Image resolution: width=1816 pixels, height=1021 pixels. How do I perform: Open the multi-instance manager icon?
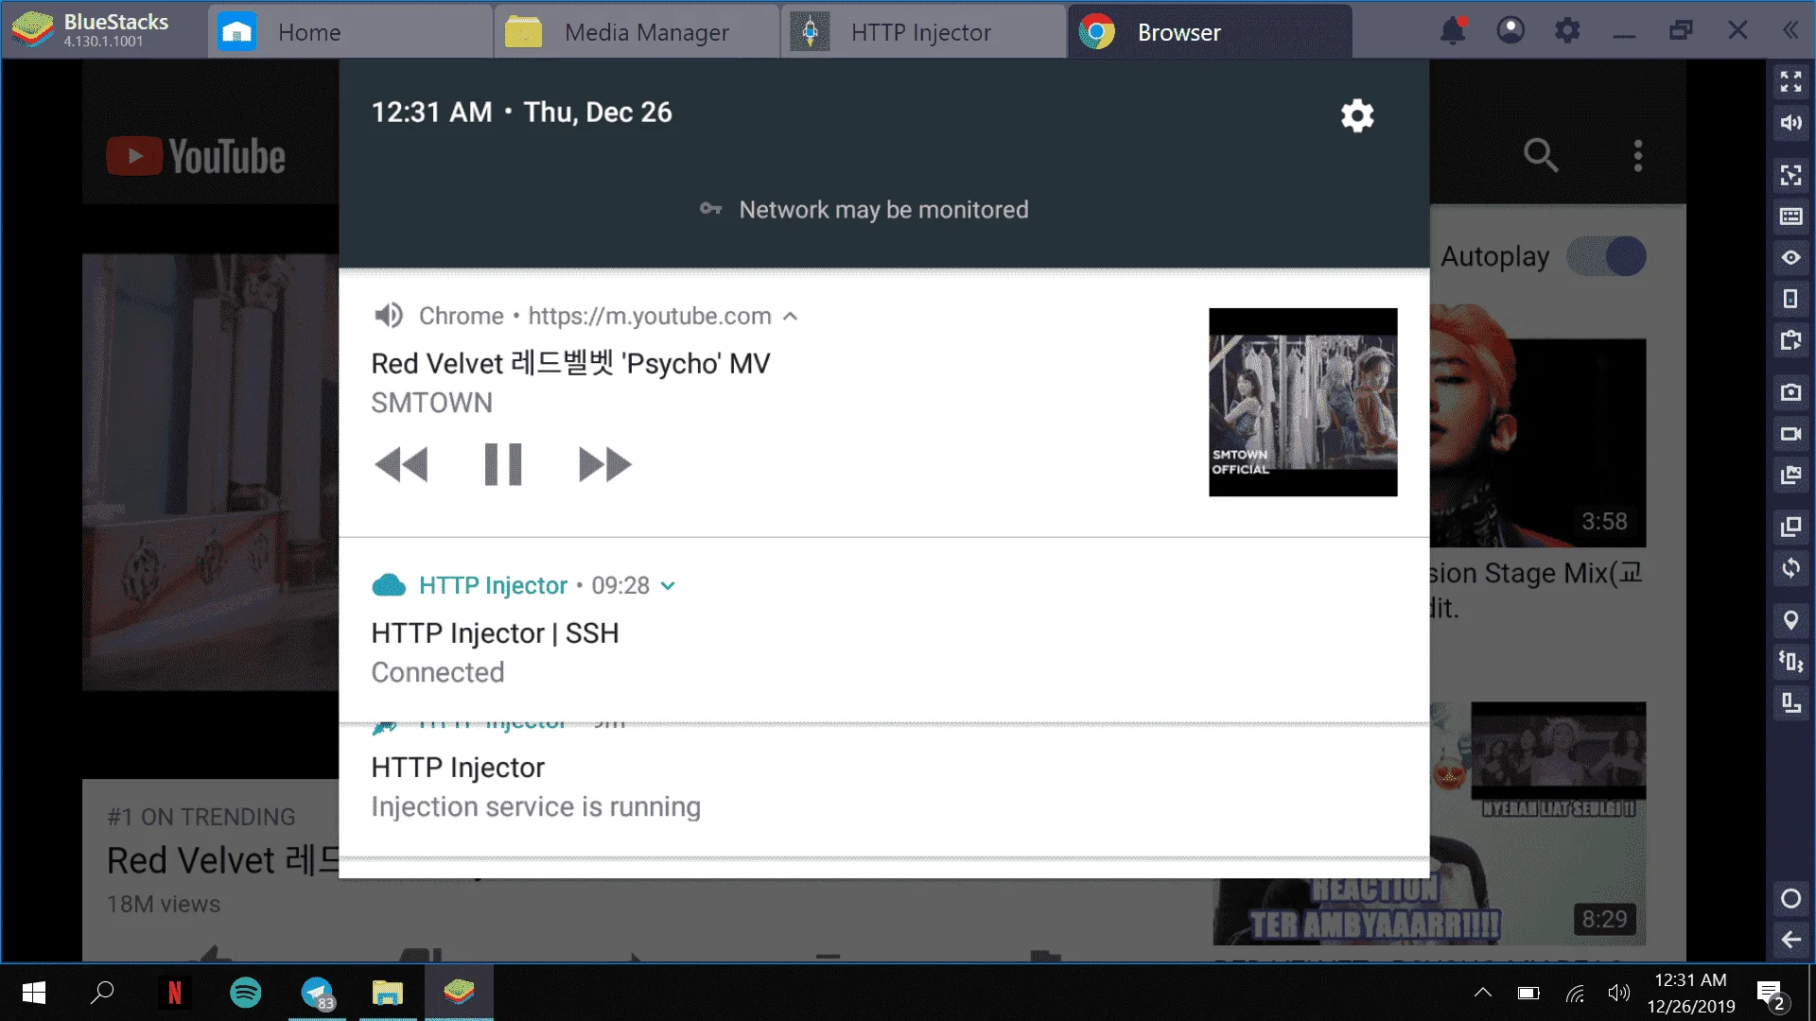pyautogui.click(x=1790, y=527)
